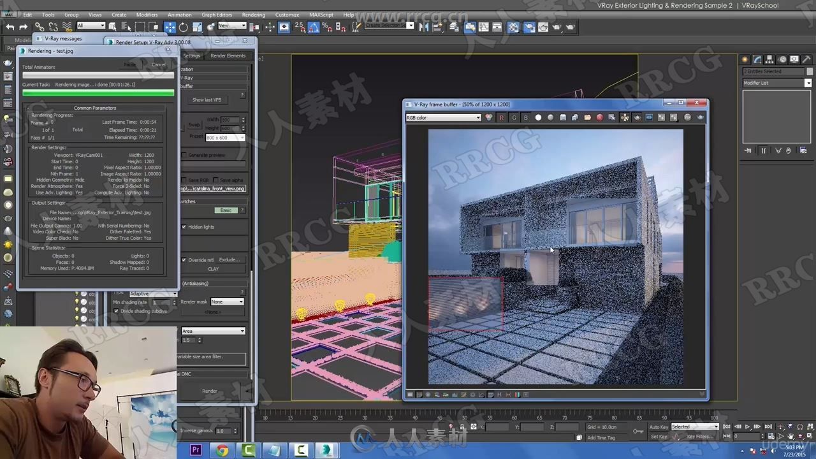Click the Show last VFB button
This screenshot has width=816, height=459.
click(x=207, y=99)
